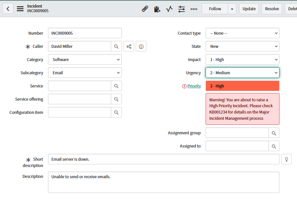Click the Priority '2 - High' field
This screenshot has width=297, height=200.
point(242,86)
